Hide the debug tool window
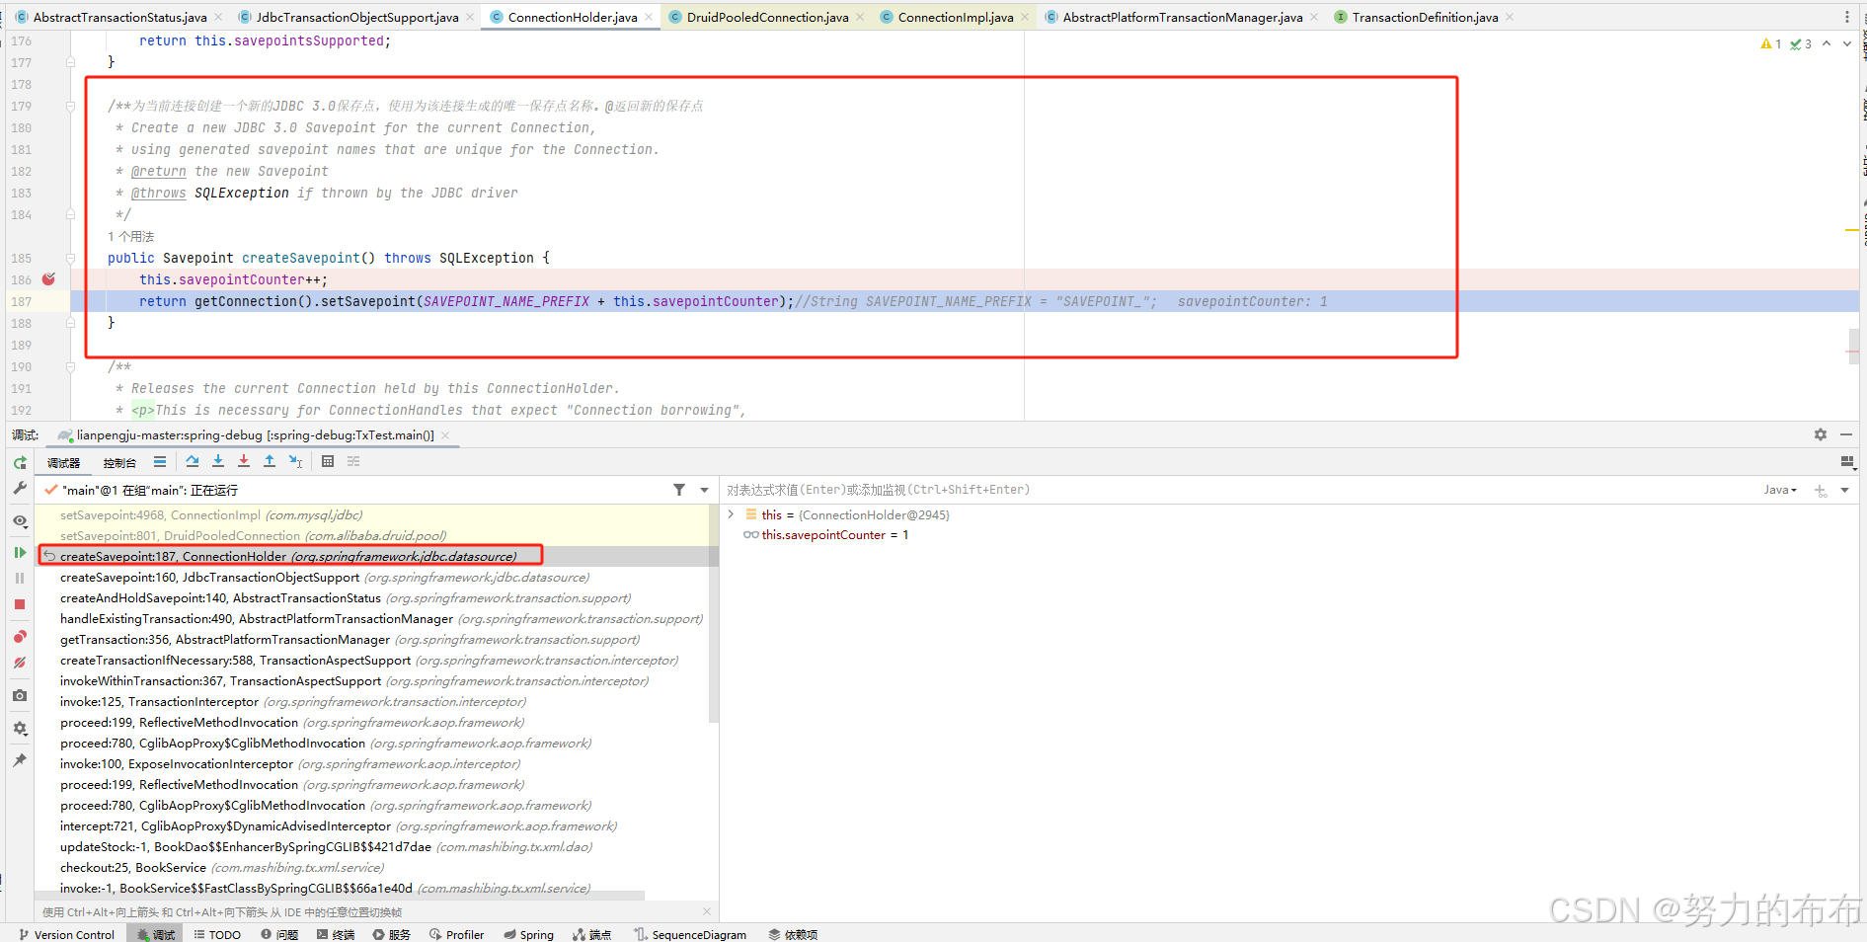The image size is (1867, 942). tap(1846, 434)
